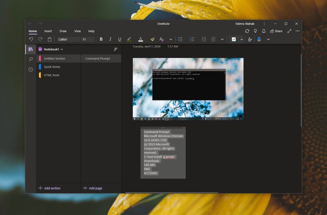The height and width of the screenshot is (215, 327).
Task: Add a new page
Action: click(x=93, y=188)
